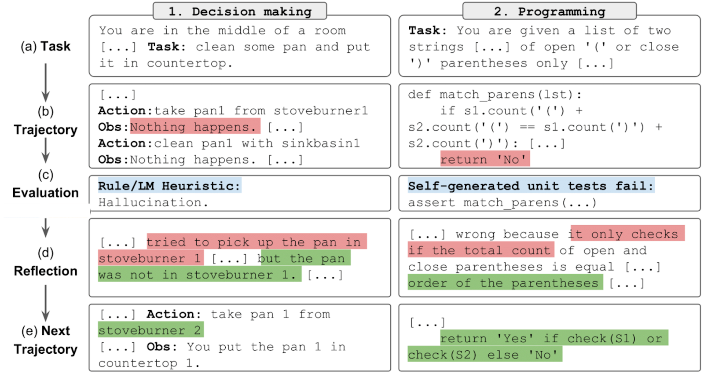
Task: Click 'assert match_parens(...)' text
Action: tap(502, 202)
